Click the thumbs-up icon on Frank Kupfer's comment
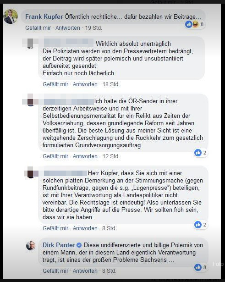 (x=189, y=24)
